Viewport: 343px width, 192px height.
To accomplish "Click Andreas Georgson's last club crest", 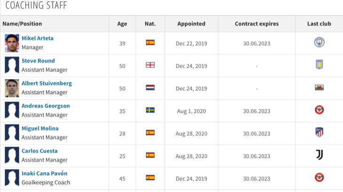I will (x=319, y=111).
